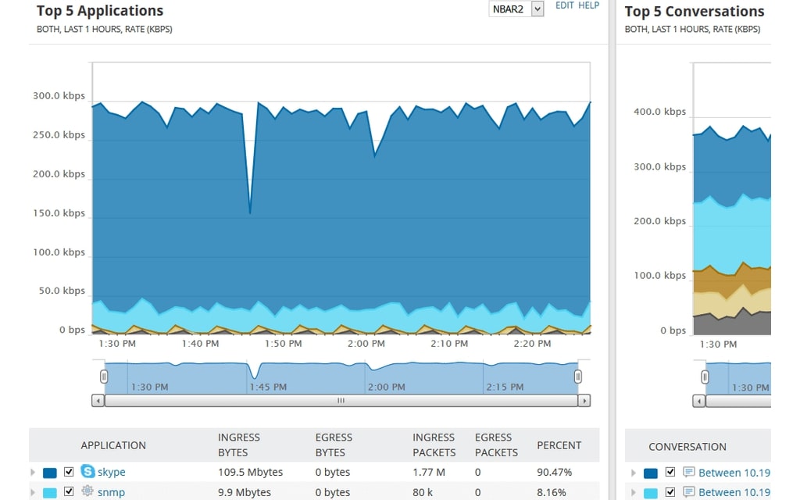Click the left handle of the time range slider
800x500 pixels.
click(104, 376)
